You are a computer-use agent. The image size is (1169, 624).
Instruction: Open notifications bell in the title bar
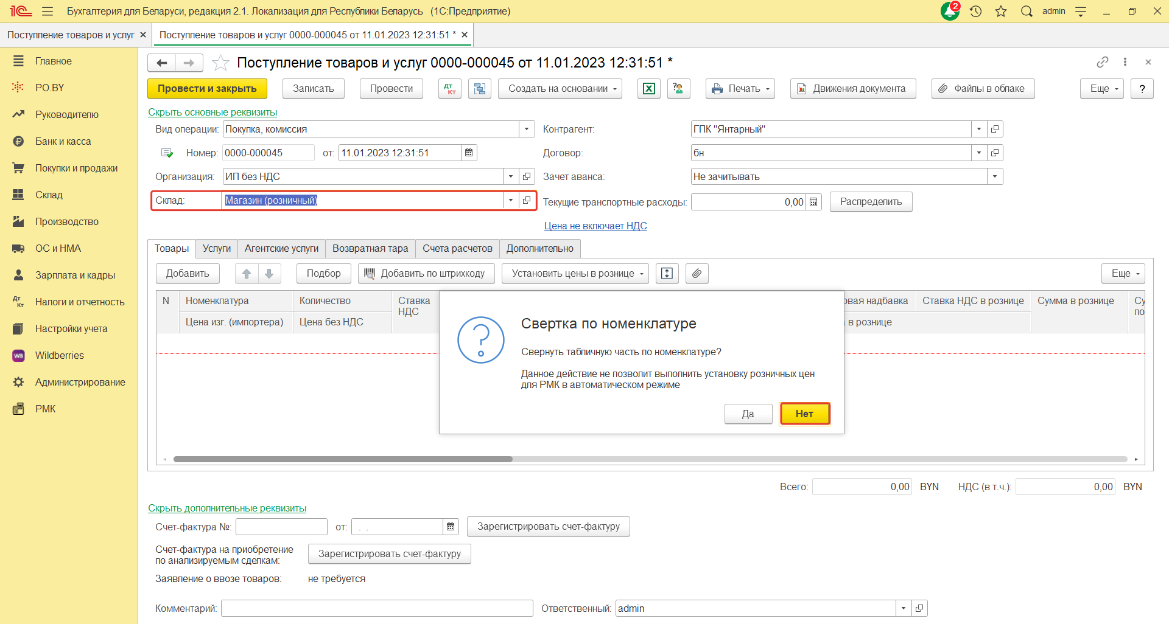(950, 12)
